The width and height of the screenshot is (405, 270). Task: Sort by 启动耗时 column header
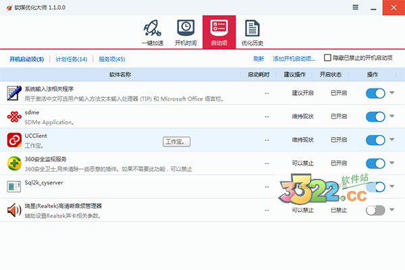tap(259, 75)
